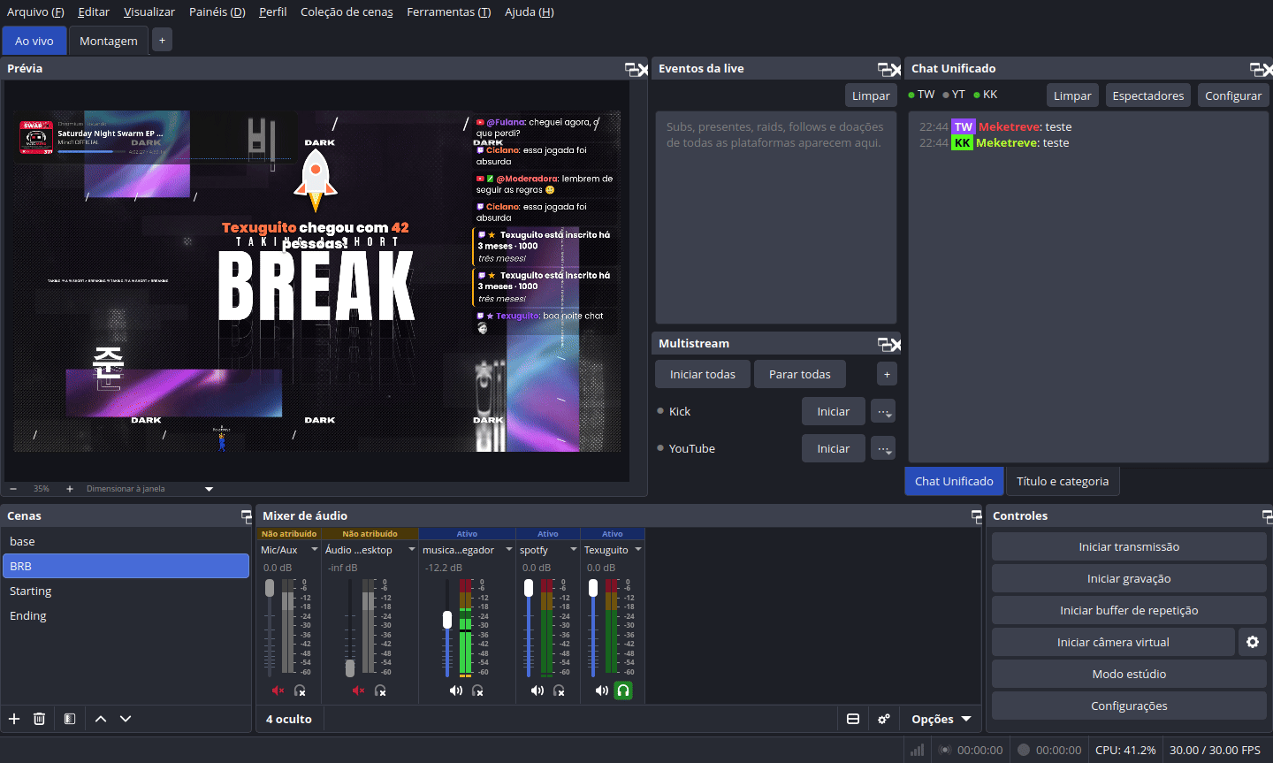Adjust musica channel volume fader
Screen dimensions: 1273x763
(447, 620)
